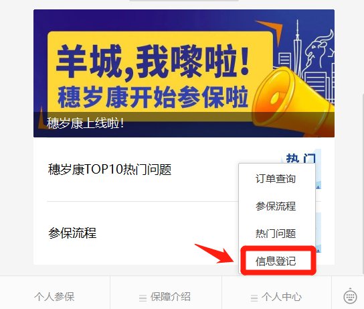Select 信息登记 menu entry

(x=276, y=261)
